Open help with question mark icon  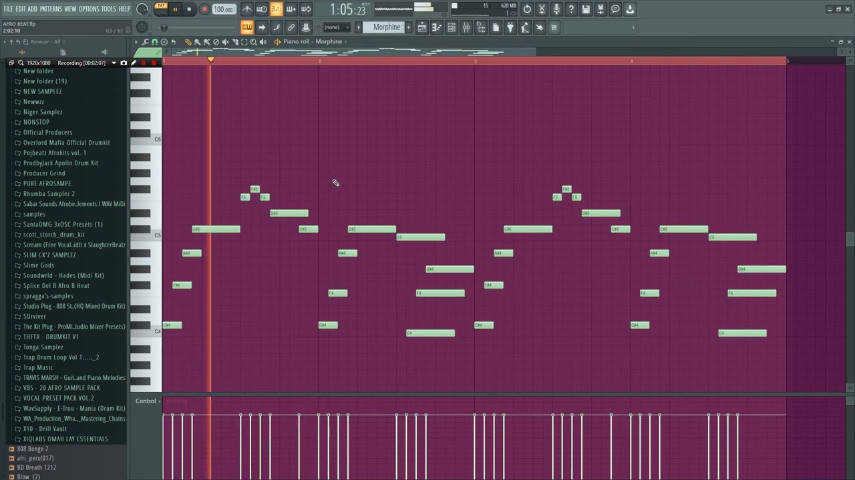[571, 9]
